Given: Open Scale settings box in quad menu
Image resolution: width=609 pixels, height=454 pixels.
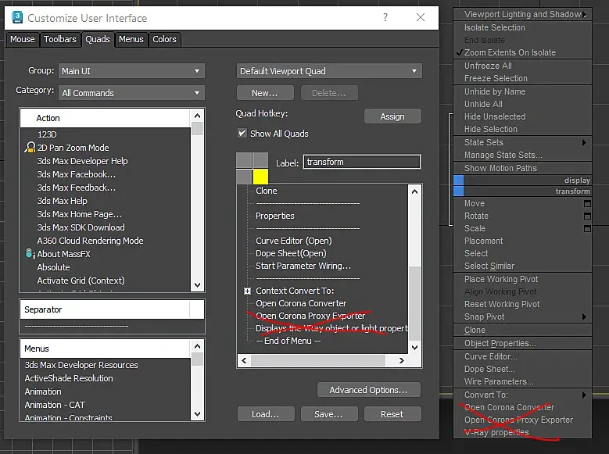Looking at the screenshot, I should coord(587,228).
